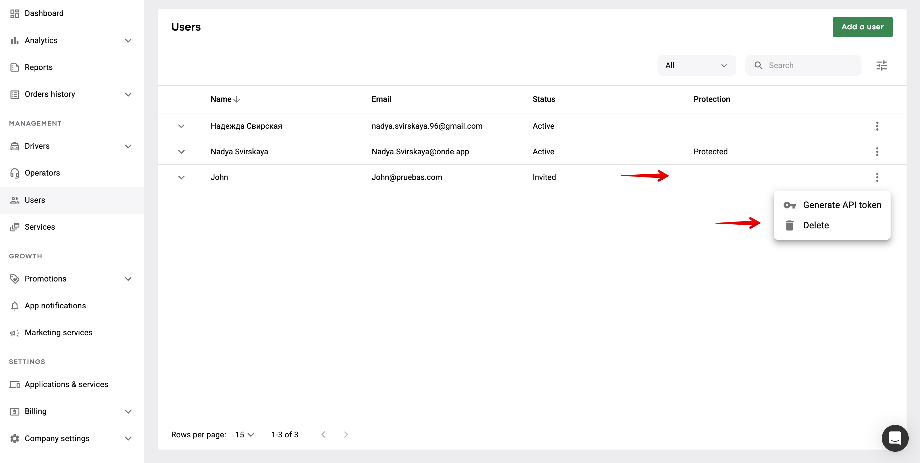Open Marketing services link

click(x=58, y=332)
